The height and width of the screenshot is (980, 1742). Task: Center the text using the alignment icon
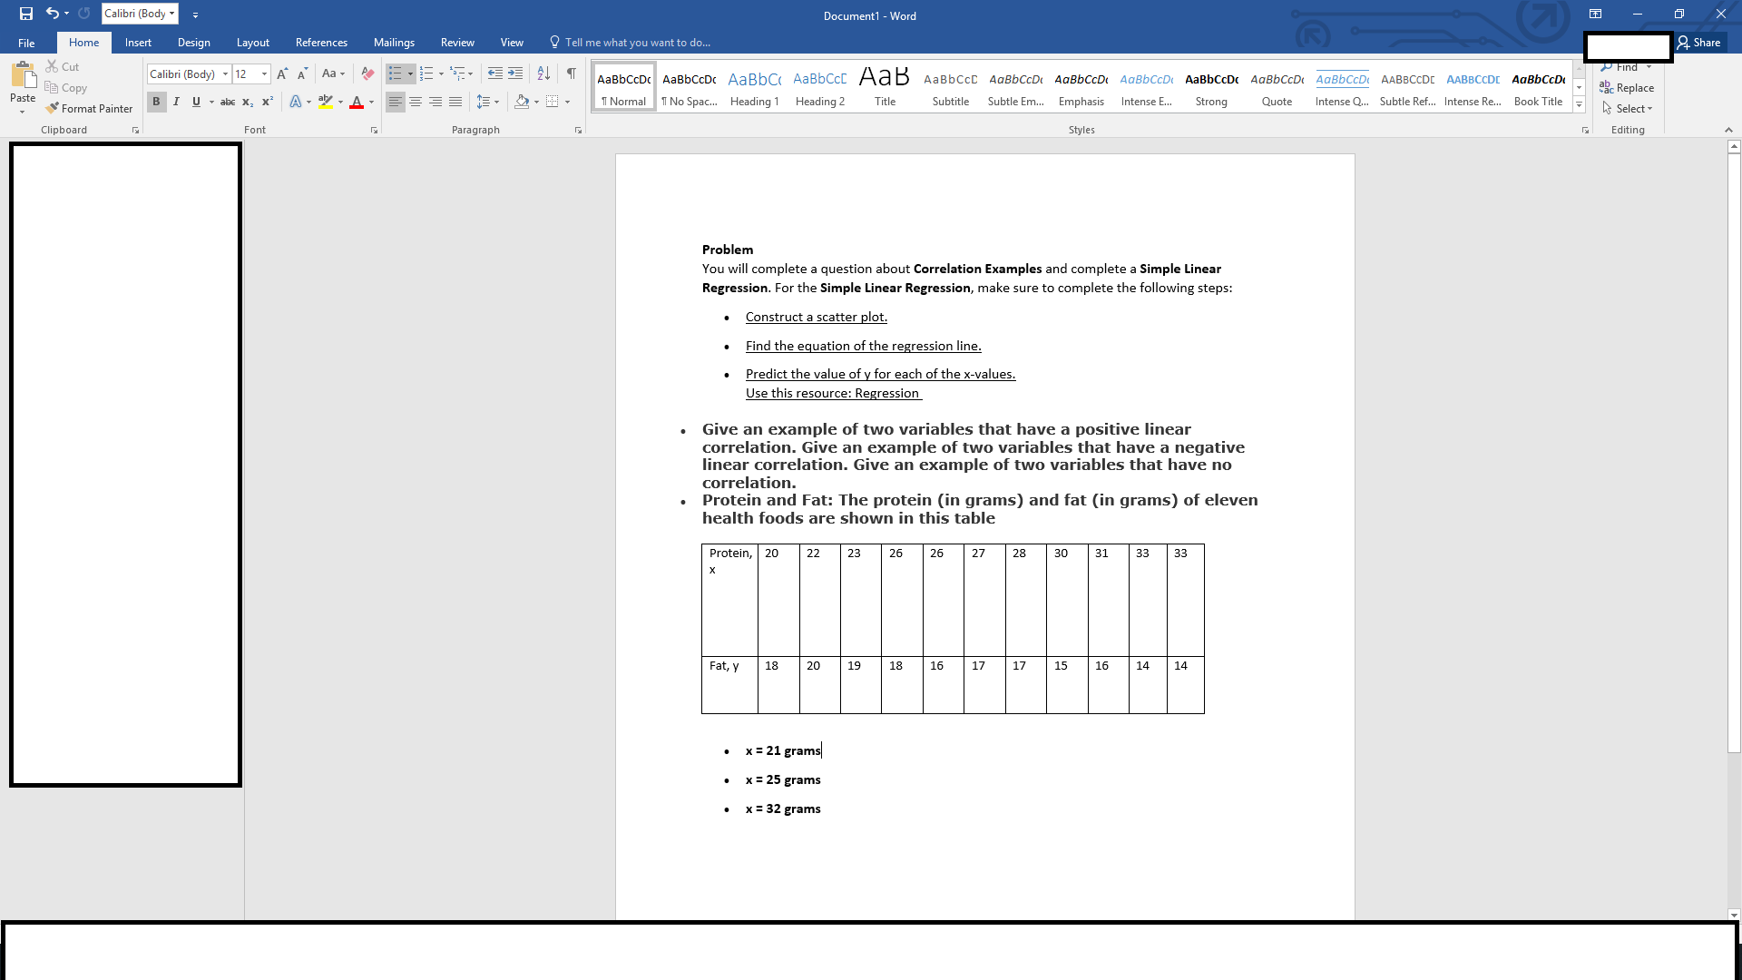point(416,102)
